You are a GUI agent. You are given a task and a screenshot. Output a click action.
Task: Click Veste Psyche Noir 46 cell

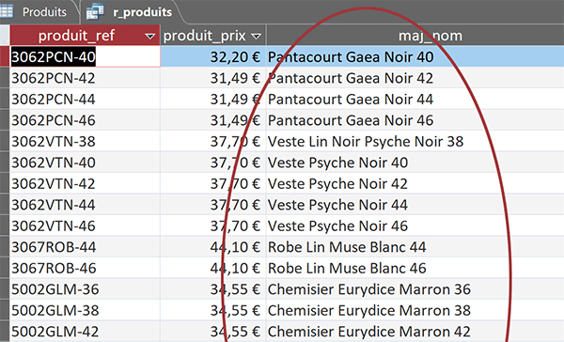415,225
